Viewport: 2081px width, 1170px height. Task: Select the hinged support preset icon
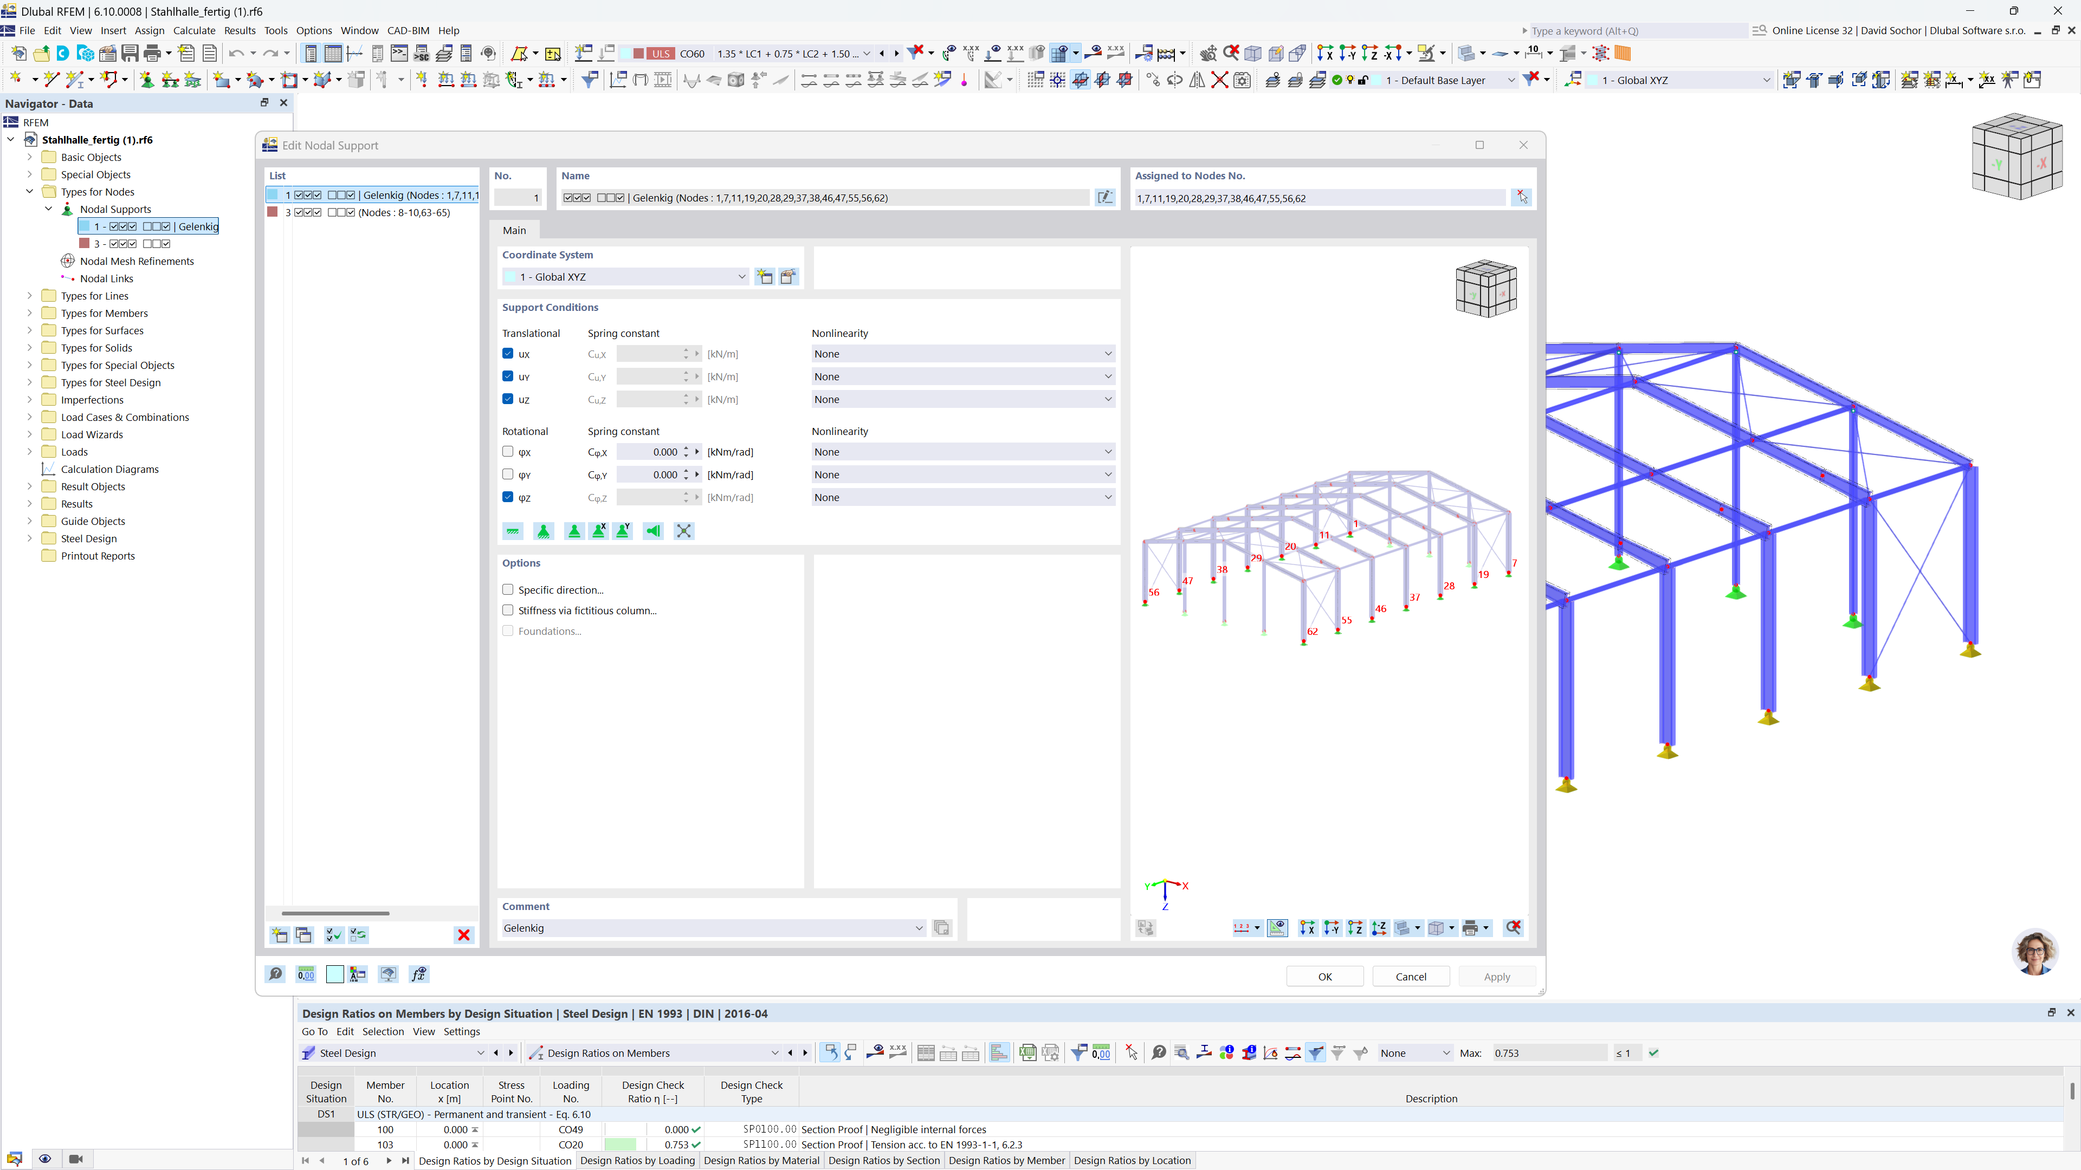tap(544, 530)
